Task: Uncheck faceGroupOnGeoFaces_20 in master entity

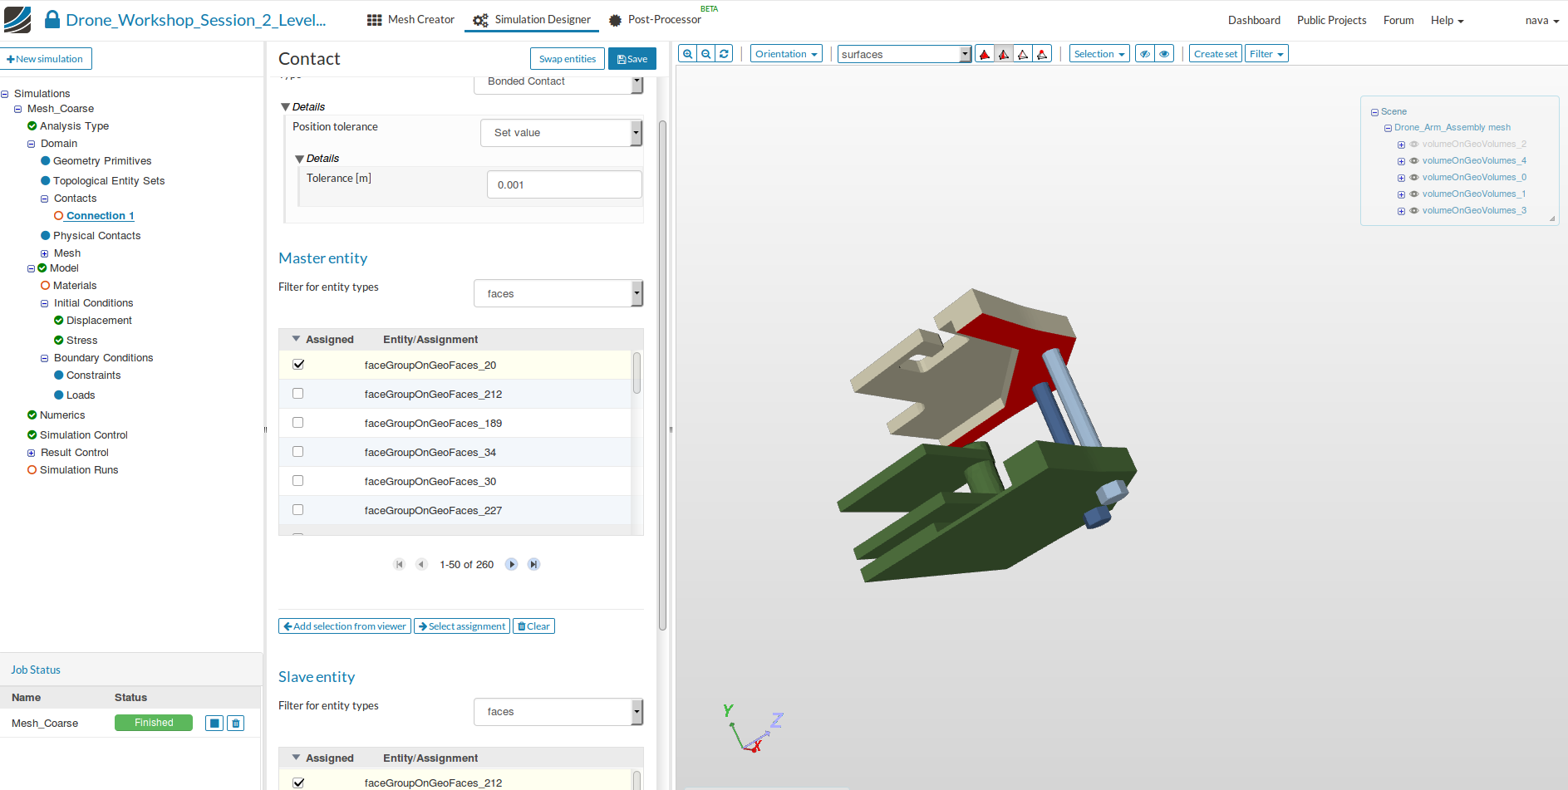Action: [x=298, y=365]
